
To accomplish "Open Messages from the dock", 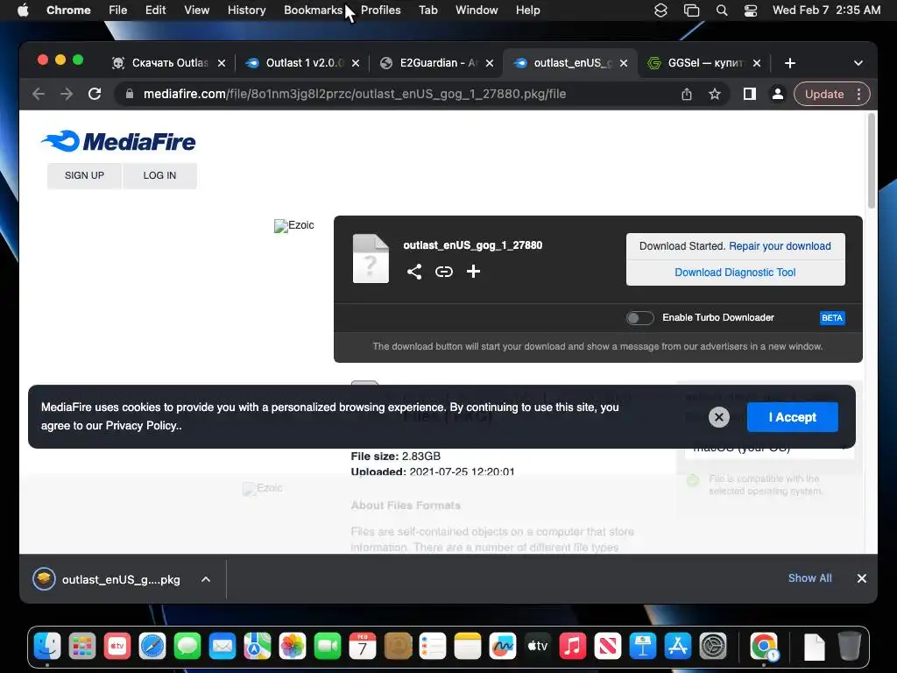I will (x=187, y=647).
